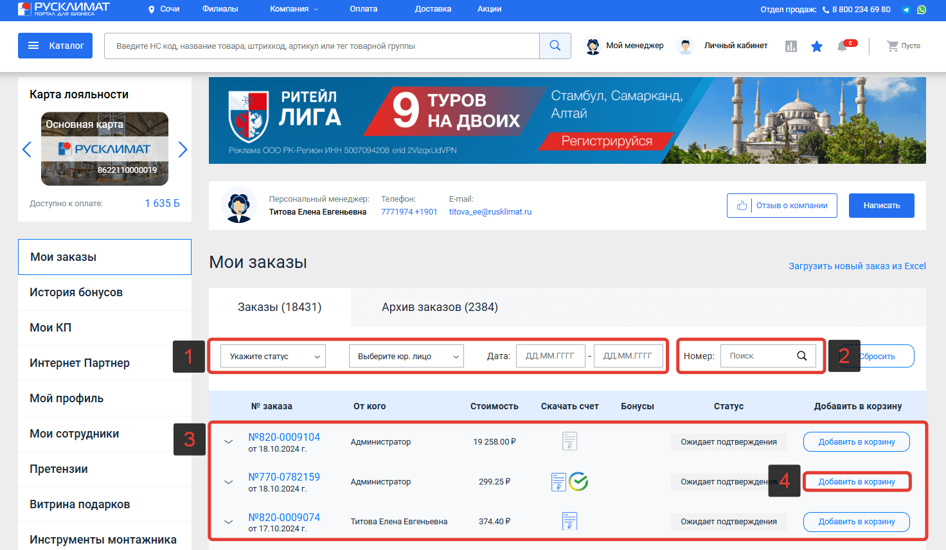Open the 'Укажите статус' dropdown
This screenshot has width=946, height=550.
click(x=273, y=356)
